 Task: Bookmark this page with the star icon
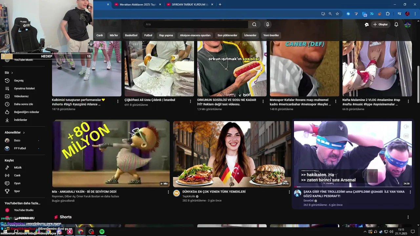click(337, 14)
